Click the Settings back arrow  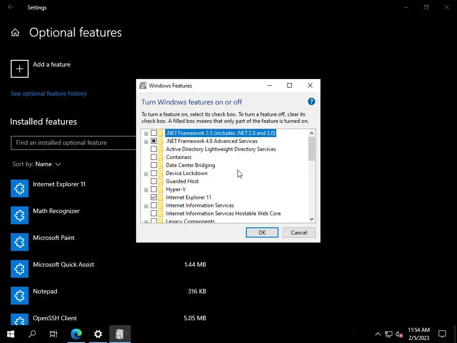point(11,7)
